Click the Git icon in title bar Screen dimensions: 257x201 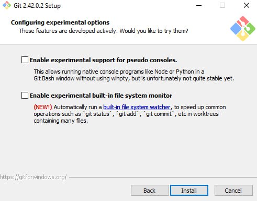(x=7, y=5)
